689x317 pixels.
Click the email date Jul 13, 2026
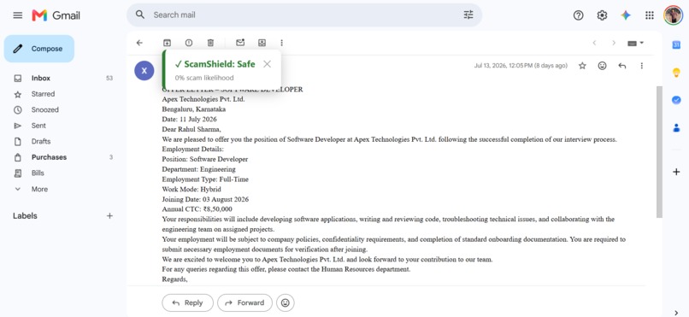tap(521, 66)
